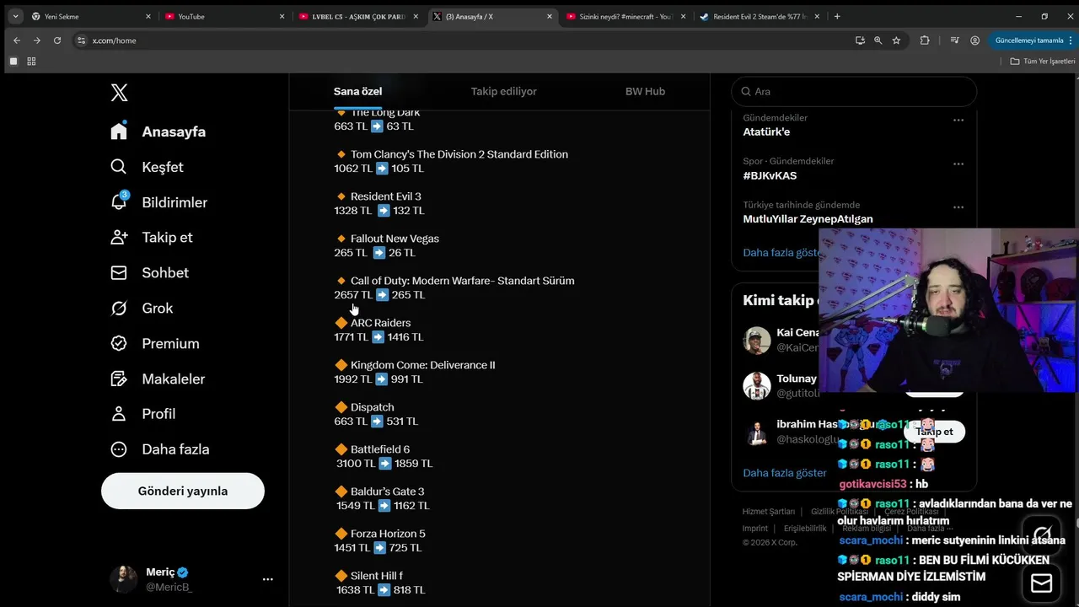Image resolution: width=1079 pixels, height=607 pixels.
Task: Open more options for #BJKvKAS trend
Action: [958, 164]
